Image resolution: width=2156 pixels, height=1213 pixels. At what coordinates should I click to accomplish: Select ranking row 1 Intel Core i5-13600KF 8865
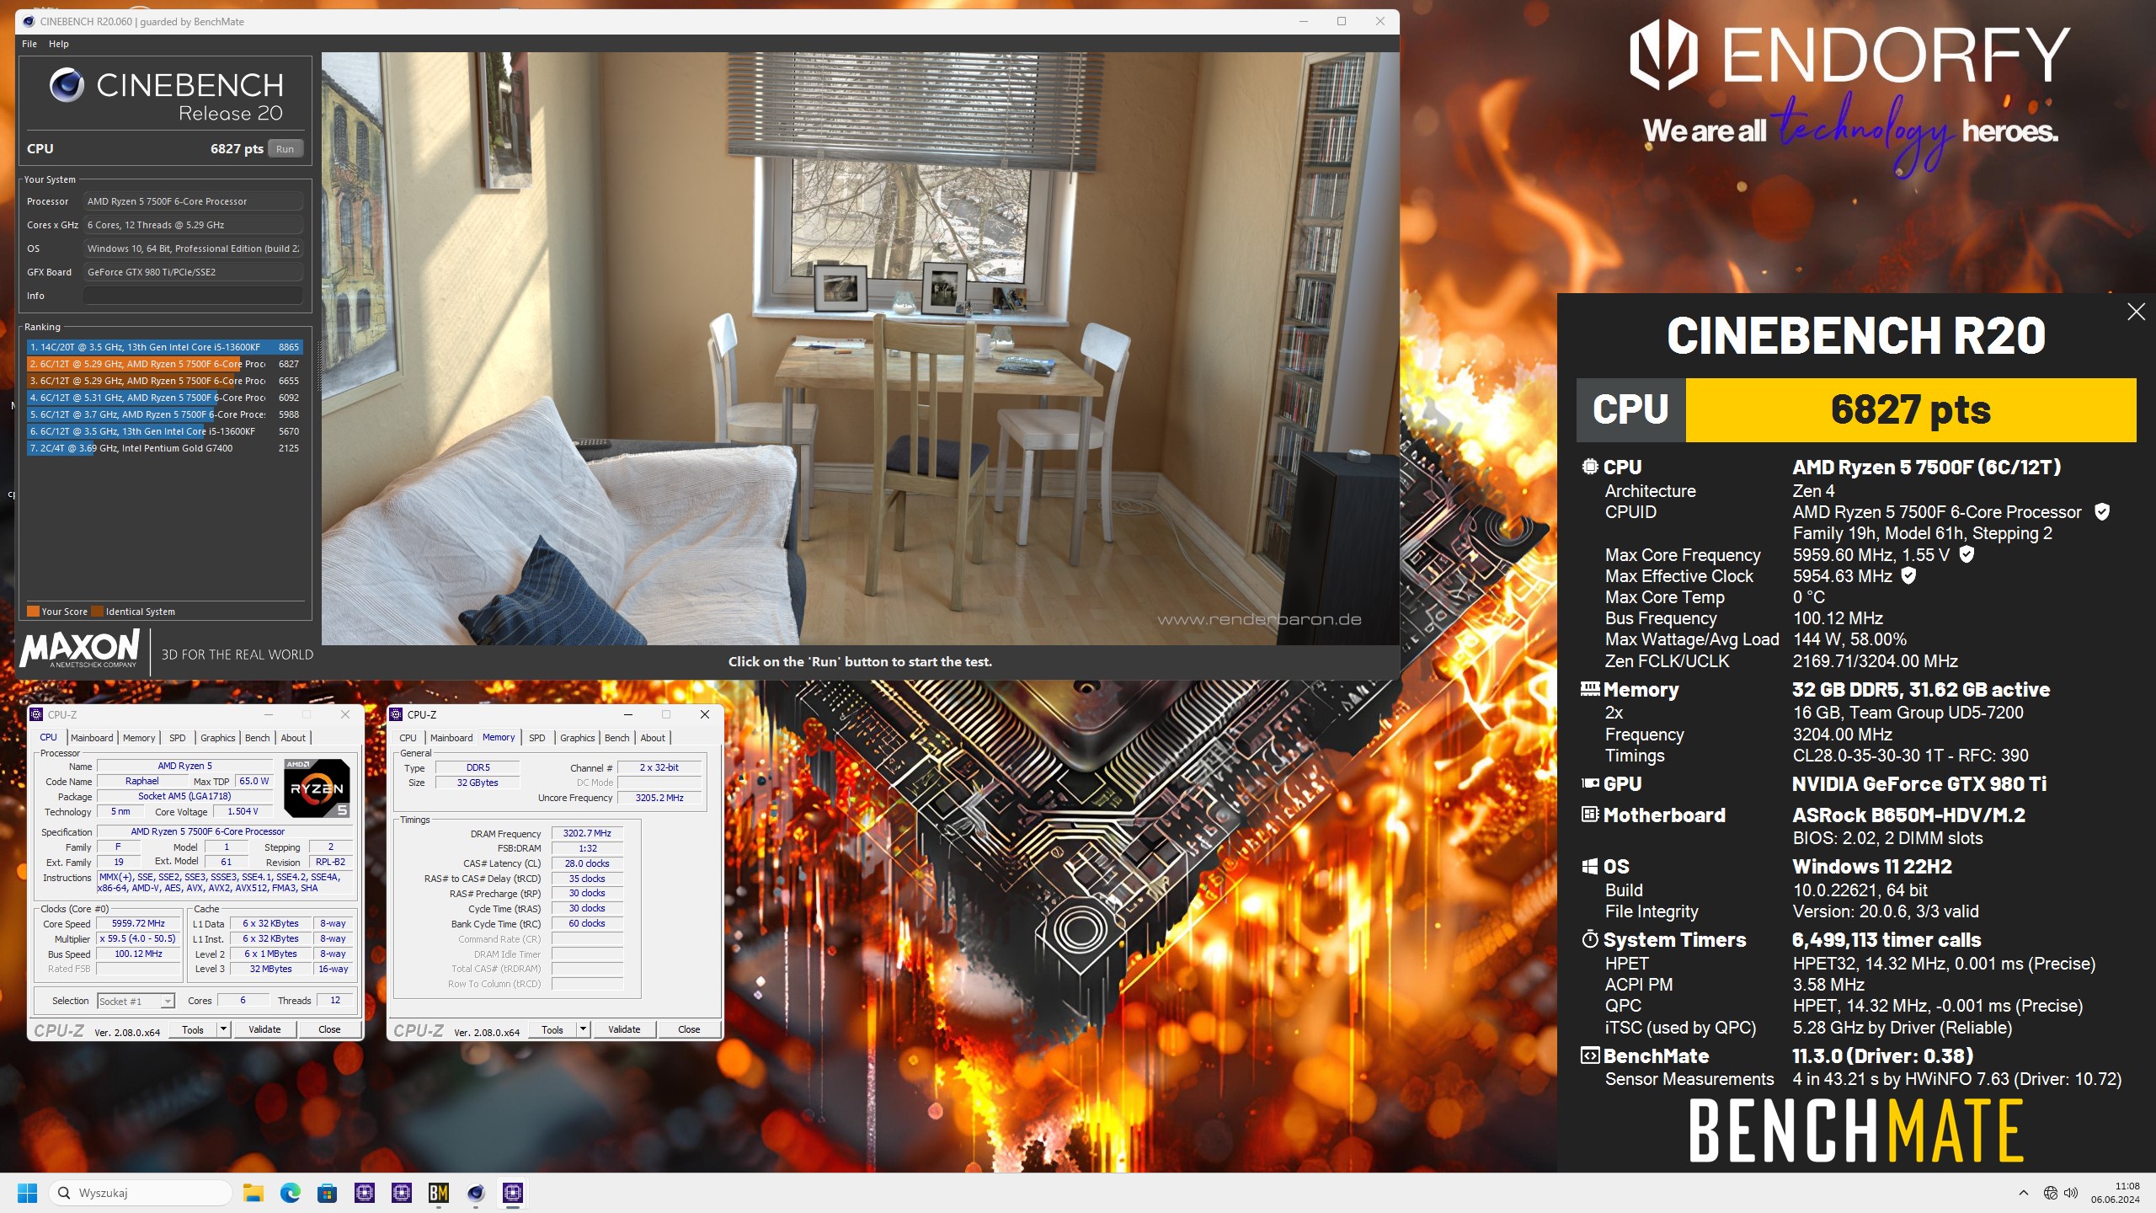(164, 347)
